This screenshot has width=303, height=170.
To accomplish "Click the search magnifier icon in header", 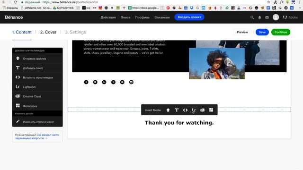I will click(x=252, y=17).
